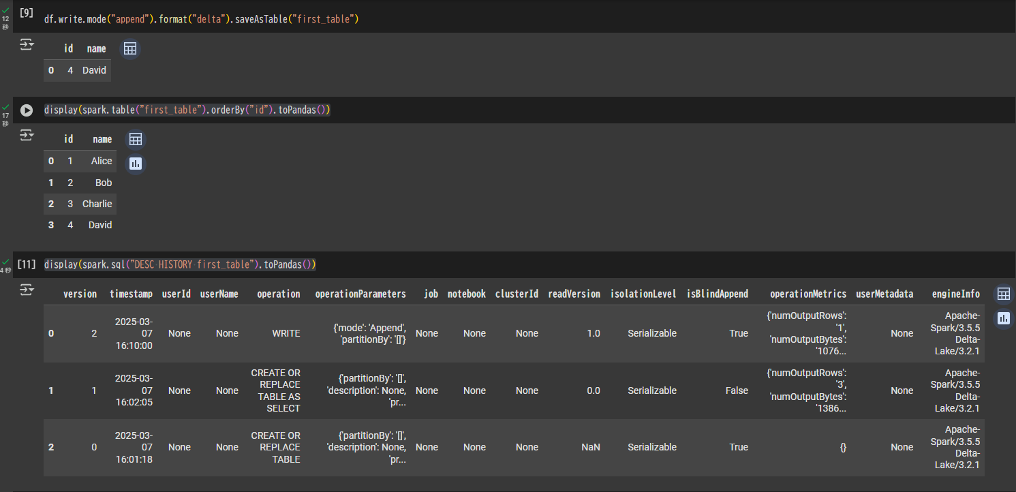Select the readVersion '0.0' cell

594,390
